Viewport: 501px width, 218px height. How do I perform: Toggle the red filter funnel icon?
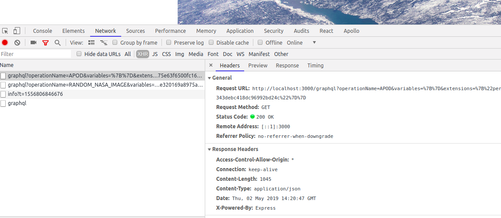coord(46,42)
